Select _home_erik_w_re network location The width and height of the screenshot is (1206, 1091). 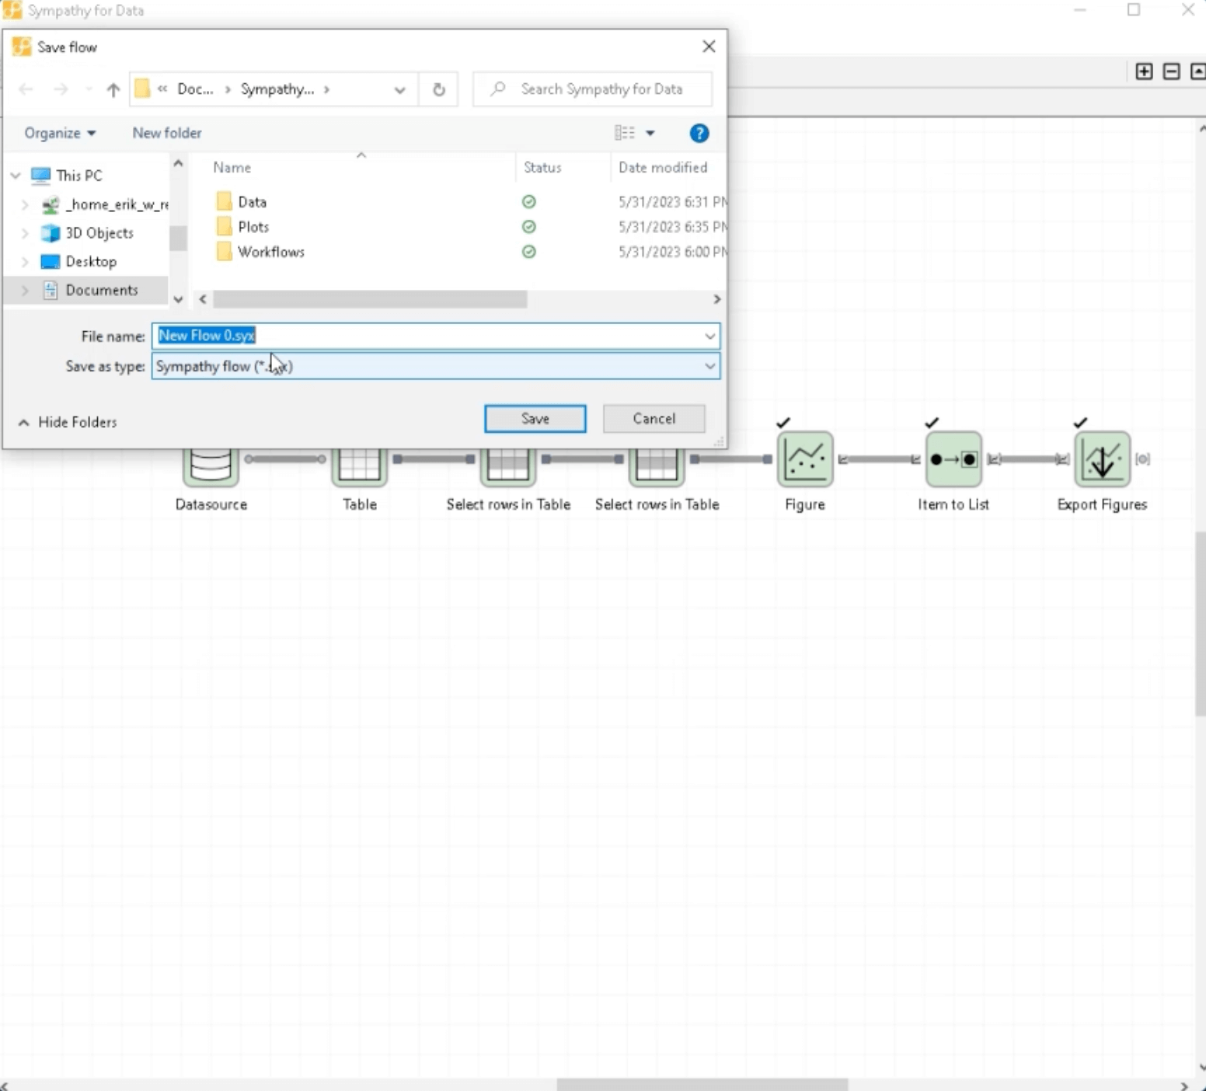pyautogui.click(x=117, y=204)
